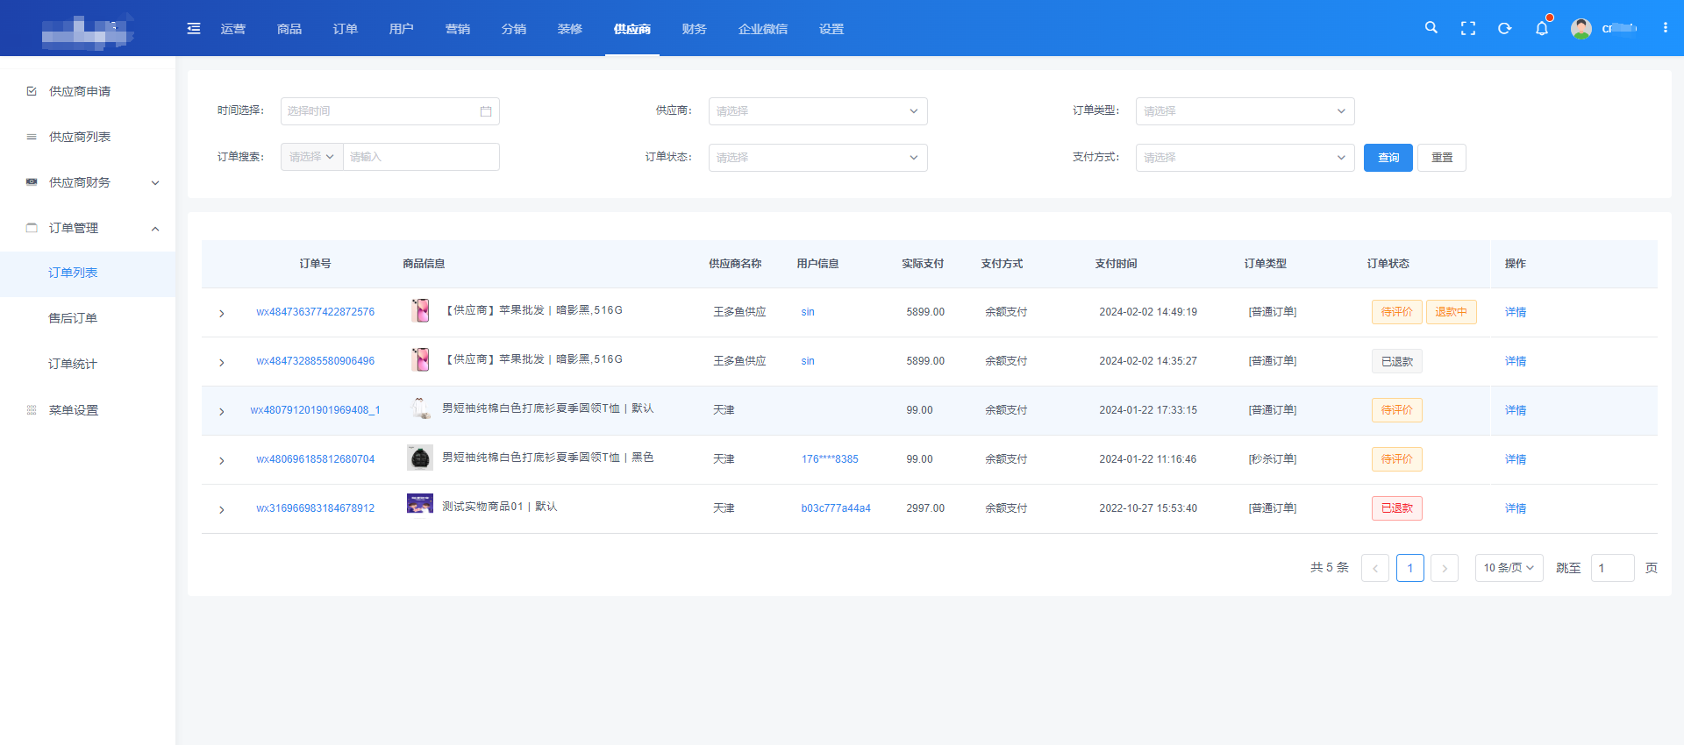Viewport: 1684px width, 745px height.
Task: Switch to the 营销 top menu
Action: coord(458,29)
